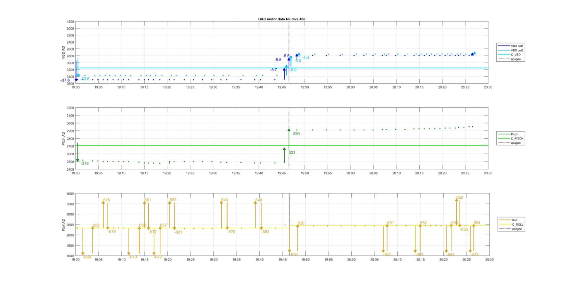
Task: Click the 640 roll data label
Action: click(x=259, y=200)
